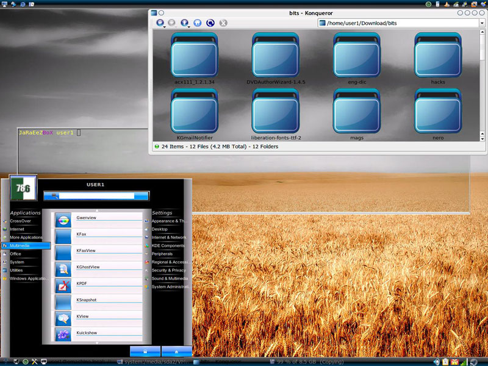Open the location bar history dropdown
Viewport: 488px width, 366px height.
482,23
